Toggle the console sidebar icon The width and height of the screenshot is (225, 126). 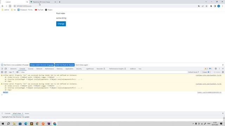[2, 72]
